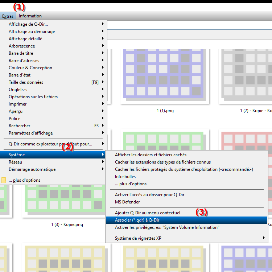Click folder icon beside plus d'options
The image size is (272, 272).
[4, 180]
